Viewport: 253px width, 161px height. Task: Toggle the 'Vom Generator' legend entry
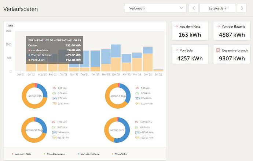(x=55, y=154)
